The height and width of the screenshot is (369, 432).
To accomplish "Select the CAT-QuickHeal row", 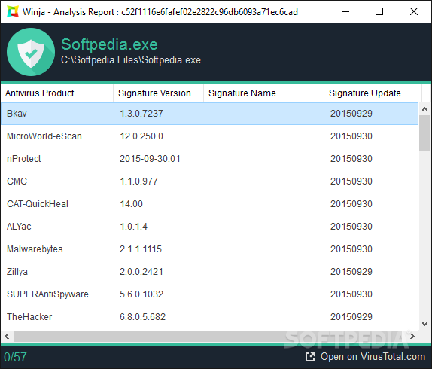I will (209, 204).
